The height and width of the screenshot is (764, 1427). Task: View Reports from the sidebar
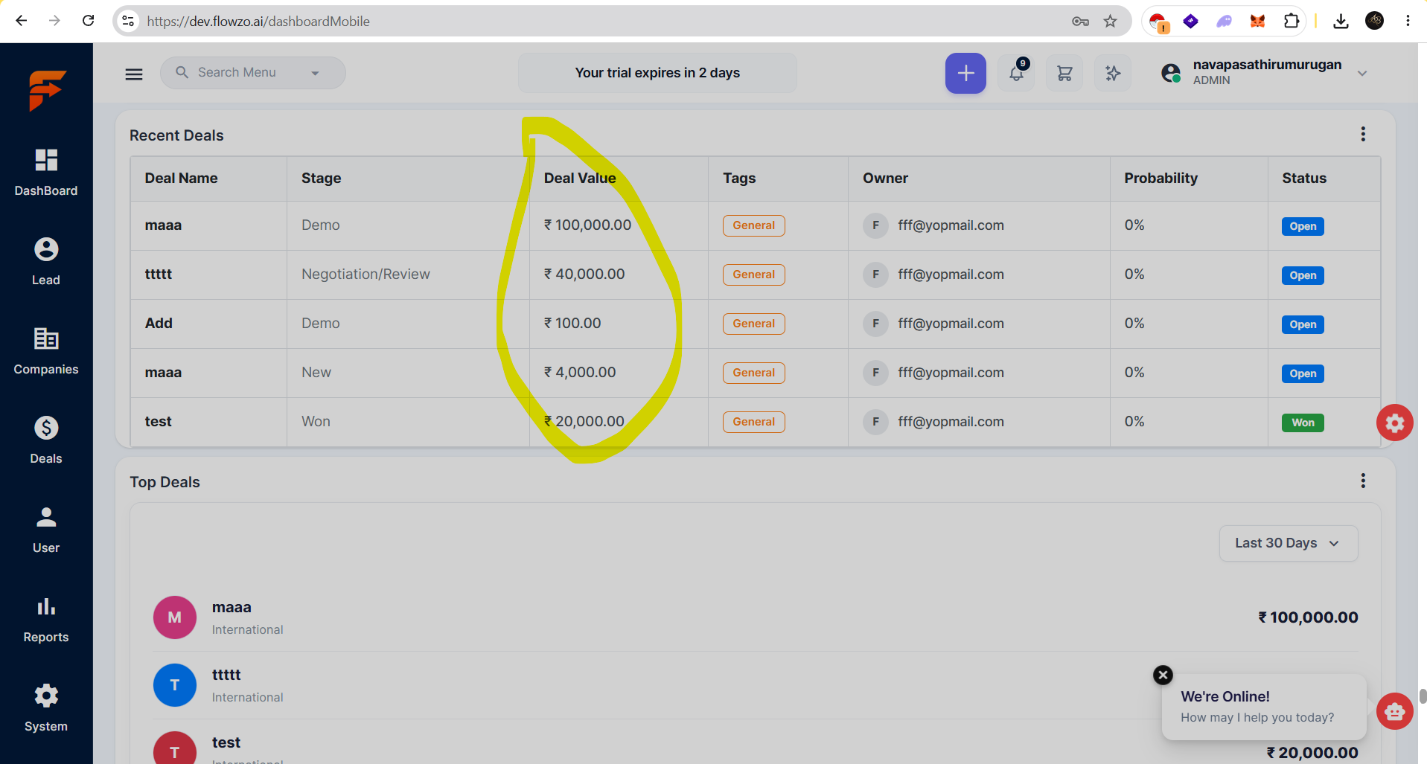pyautogui.click(x=46, y=619)
